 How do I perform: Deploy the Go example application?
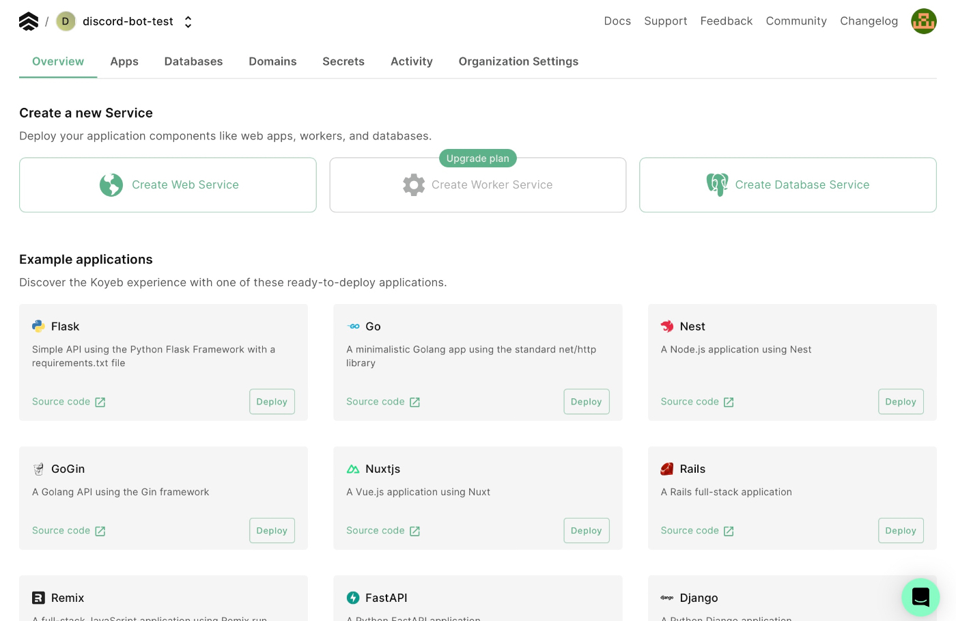[x=587, y=402]
